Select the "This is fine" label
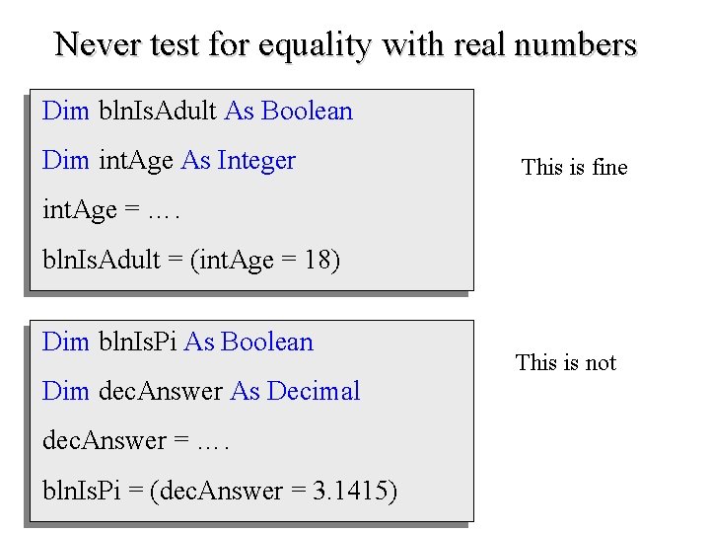Screen dimensions: 710x533 tap(574, 167)
